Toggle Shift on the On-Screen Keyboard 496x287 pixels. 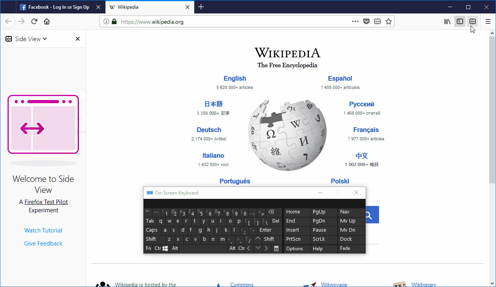click(x=151, y=239)
